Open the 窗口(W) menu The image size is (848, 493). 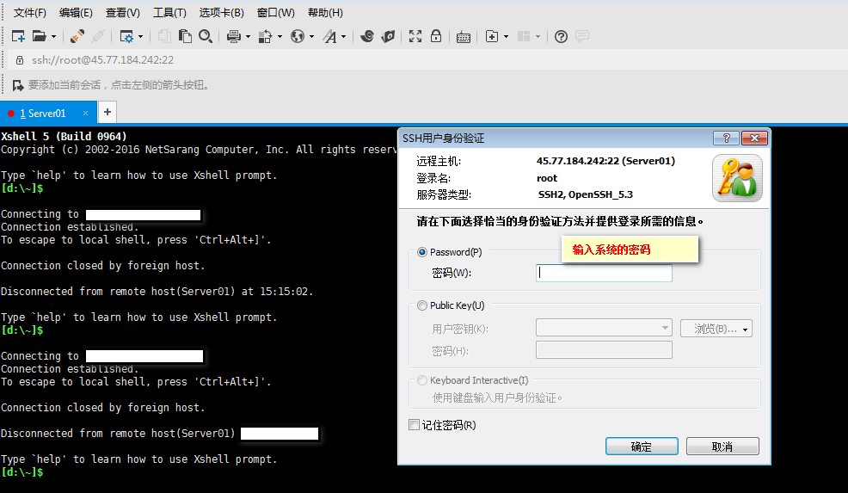point(276,12)
